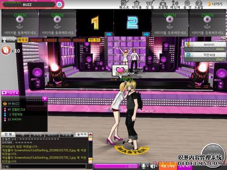
Task: Select rank 2 작은늑대 score entry
Action: [205, 57]
